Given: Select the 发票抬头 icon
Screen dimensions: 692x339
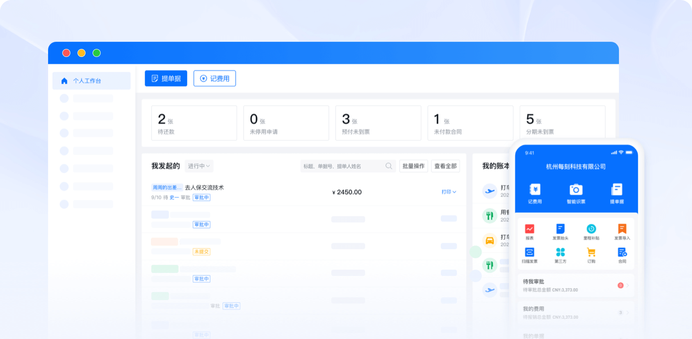Looking at the screenshot, I should click(560, 229).
